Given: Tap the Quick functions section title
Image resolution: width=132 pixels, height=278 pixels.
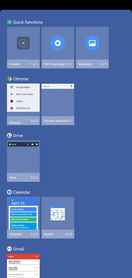Looking at the screenshot, I should coord(28,22).
